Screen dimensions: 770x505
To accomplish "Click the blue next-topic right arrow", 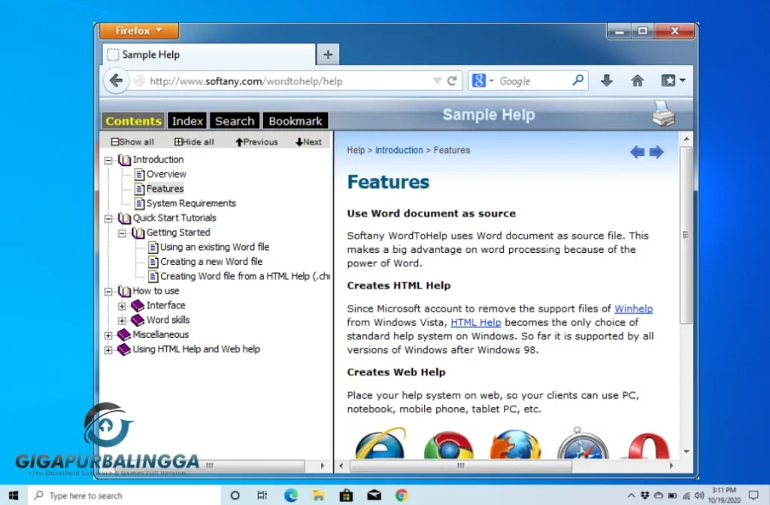I will tap(656, 153).
